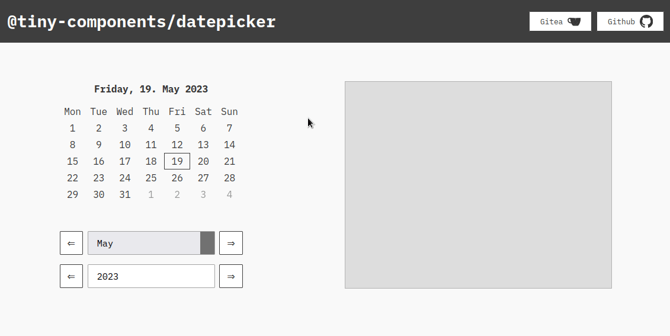This screenshot has width=670, height=336.
Task: Go to next year arrow
Action: click(231, 276)
